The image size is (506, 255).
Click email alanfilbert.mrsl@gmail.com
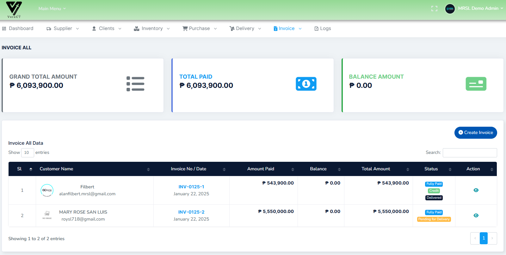tap(87, 194)
